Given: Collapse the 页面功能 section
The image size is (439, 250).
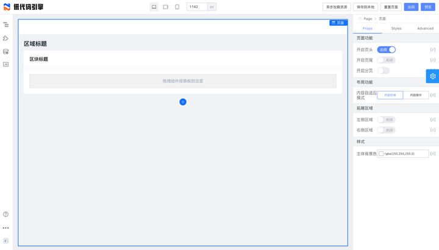Looking at the screenshot, I should click(396, 38).
